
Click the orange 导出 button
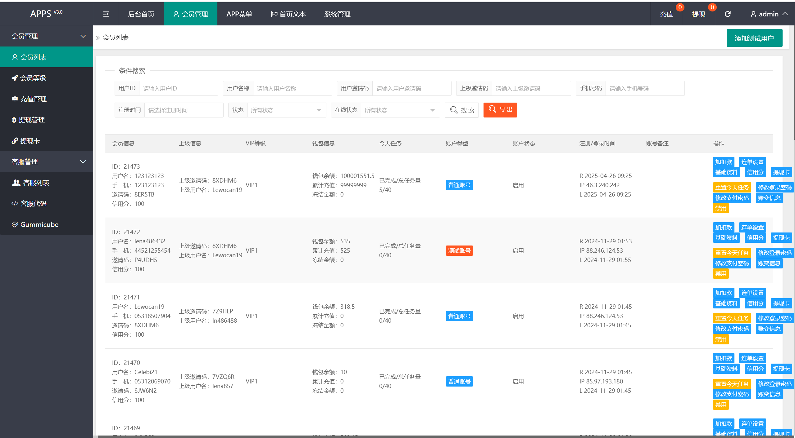tap(500, 110)
